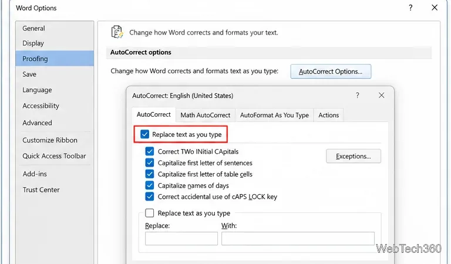This screenshot has width=451, height=264.
Task: Toggle Capitalize names of days checkbox
Action: tap(150, 185)
